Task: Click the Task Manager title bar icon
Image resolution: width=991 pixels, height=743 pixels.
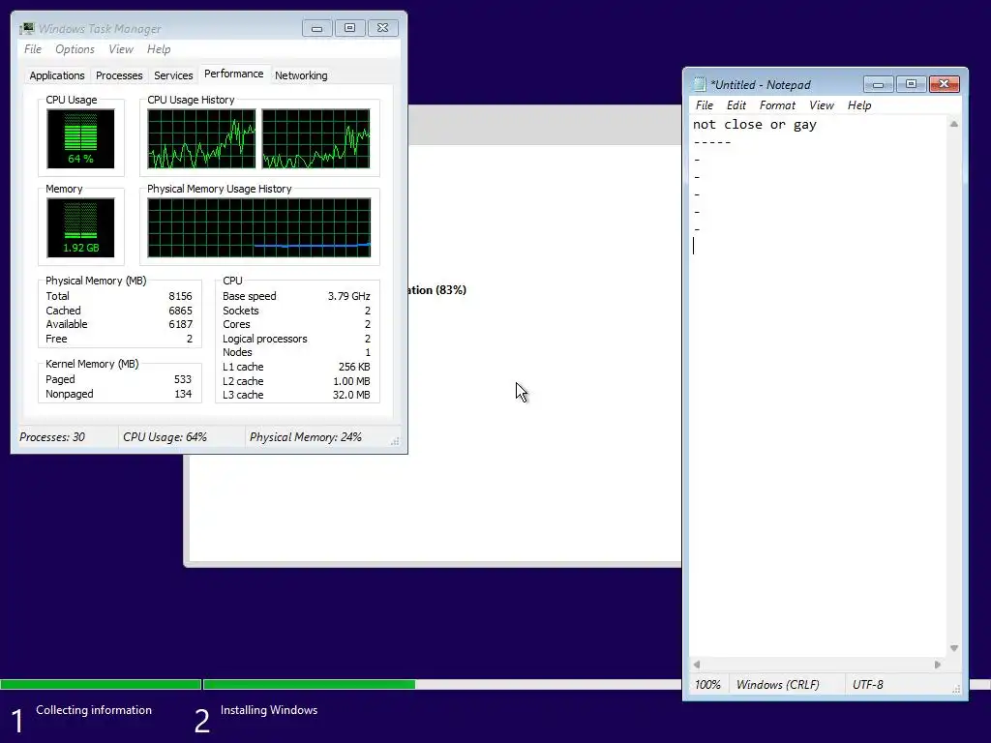Action: [x=26, y=28]
